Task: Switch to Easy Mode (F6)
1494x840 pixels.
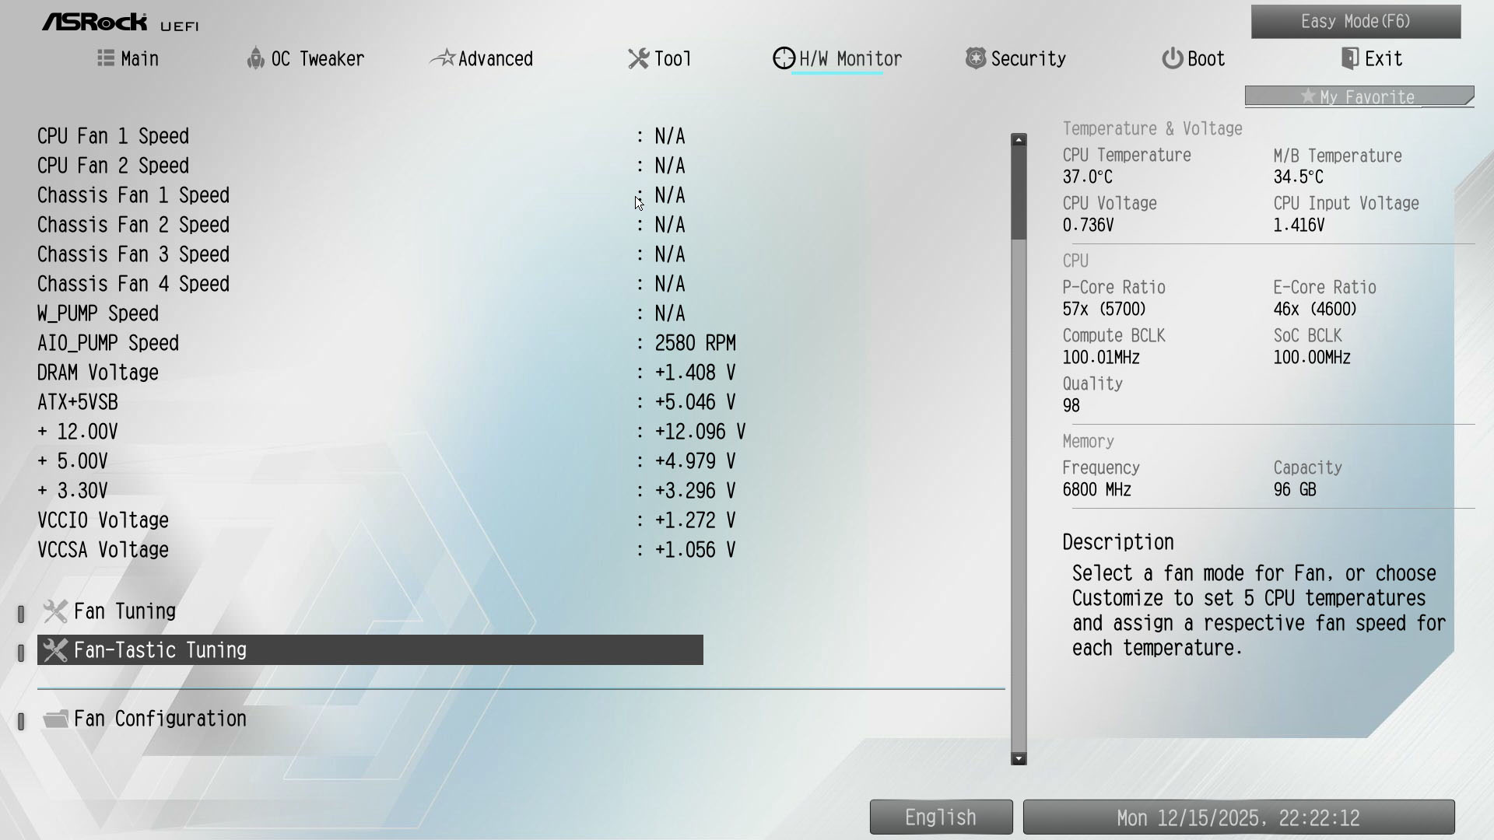Action: click(1355, 22)
